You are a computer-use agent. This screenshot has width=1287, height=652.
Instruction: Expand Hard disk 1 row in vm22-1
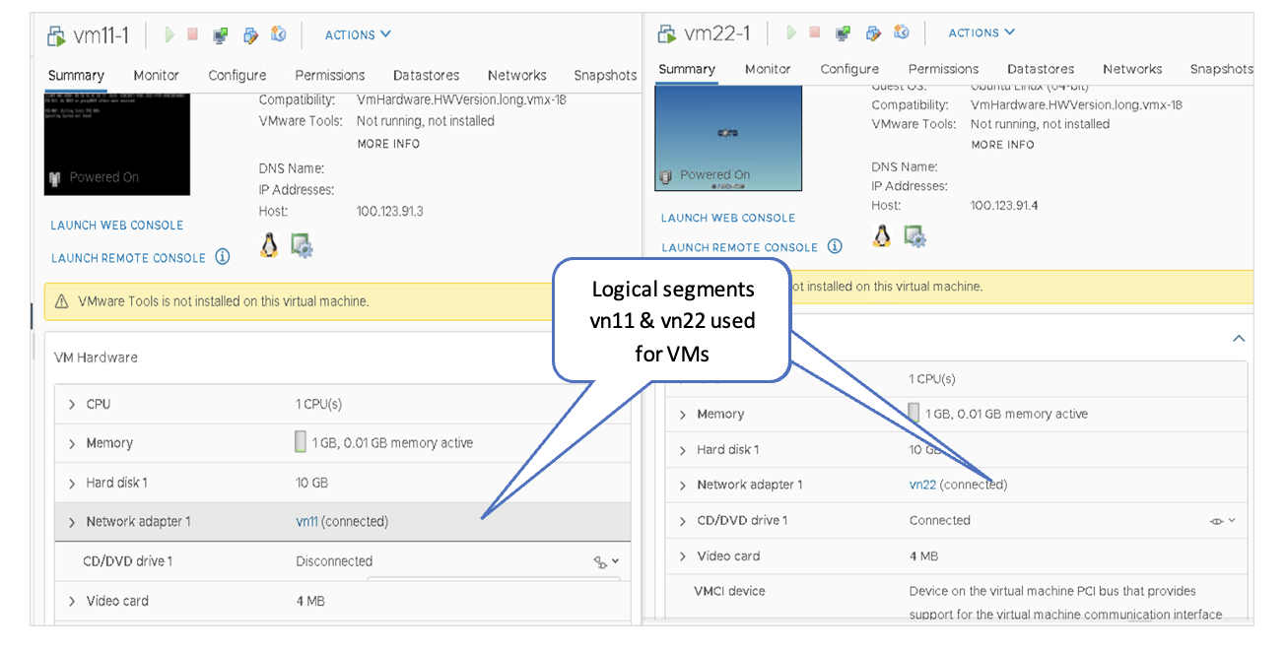point(683,450)
